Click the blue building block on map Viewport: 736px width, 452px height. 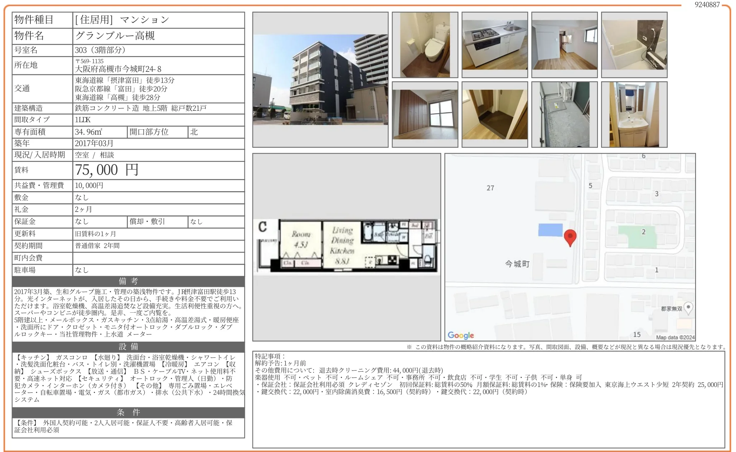coord(550,230)
